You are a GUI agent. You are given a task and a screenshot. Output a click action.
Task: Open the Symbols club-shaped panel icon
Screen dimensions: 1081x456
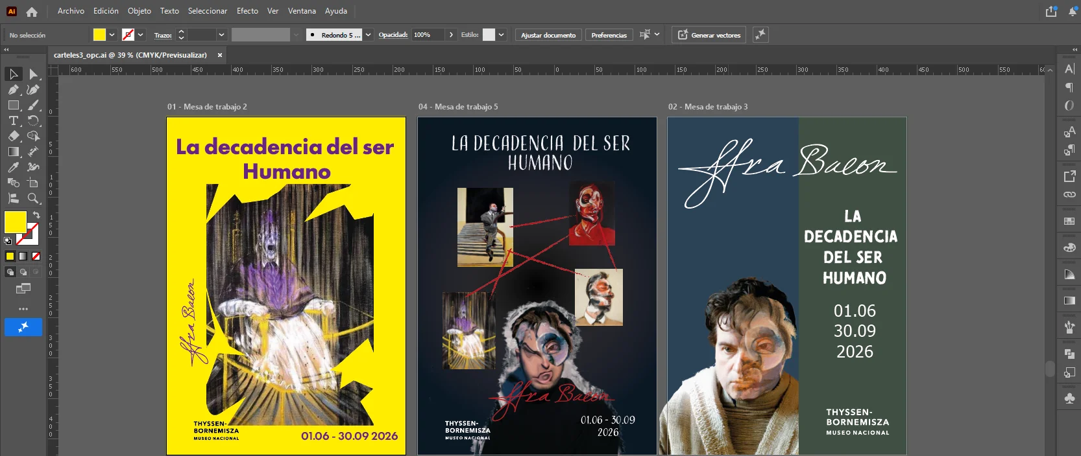[1069, 398]
